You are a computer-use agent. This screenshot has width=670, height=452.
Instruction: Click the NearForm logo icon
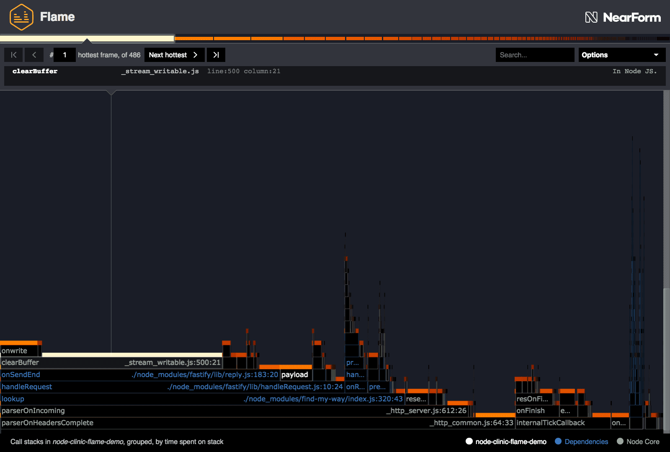click(x=591, y=17)
